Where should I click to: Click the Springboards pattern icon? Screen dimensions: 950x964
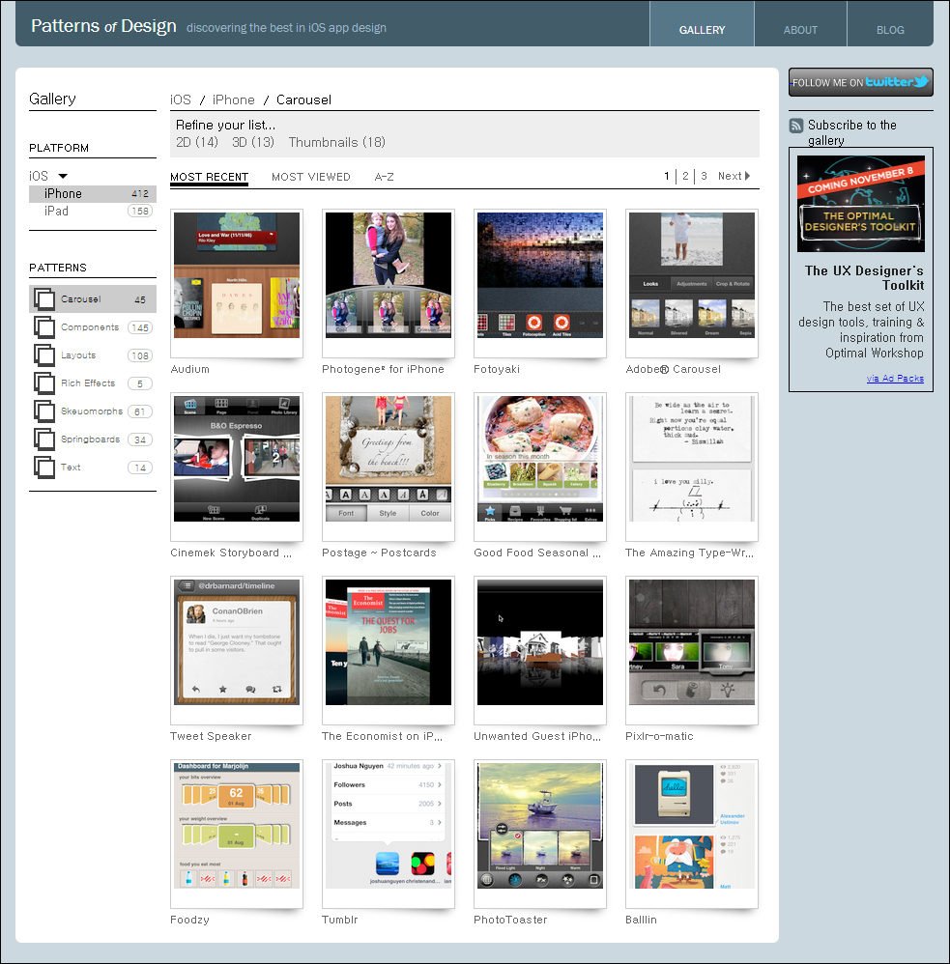(x=44, y=439)
